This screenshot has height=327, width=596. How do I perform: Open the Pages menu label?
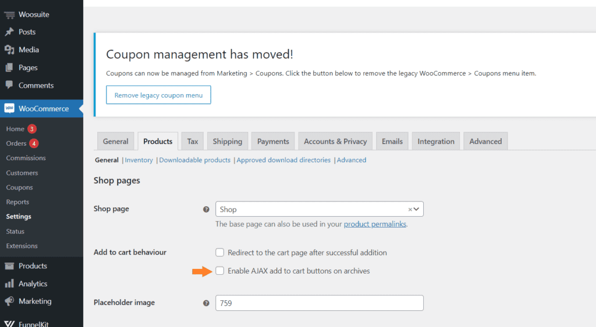click(x=28, y=67)
